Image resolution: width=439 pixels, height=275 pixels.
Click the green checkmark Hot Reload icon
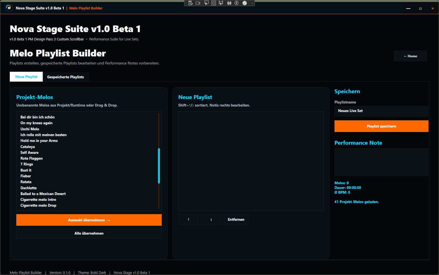[x=245, y=3]
